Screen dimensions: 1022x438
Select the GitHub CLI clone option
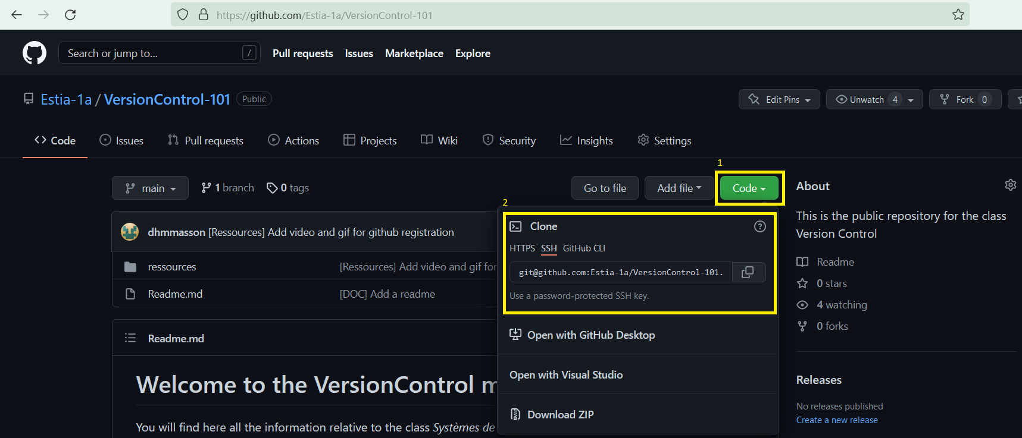coord(583,248)
